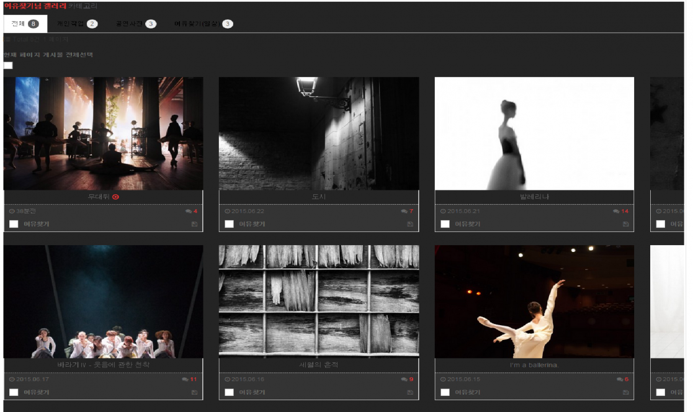Viewport: 693px width, 412px height.
Task: Check the checkbox on the 도시 card
Action: (x=229, y=224)
